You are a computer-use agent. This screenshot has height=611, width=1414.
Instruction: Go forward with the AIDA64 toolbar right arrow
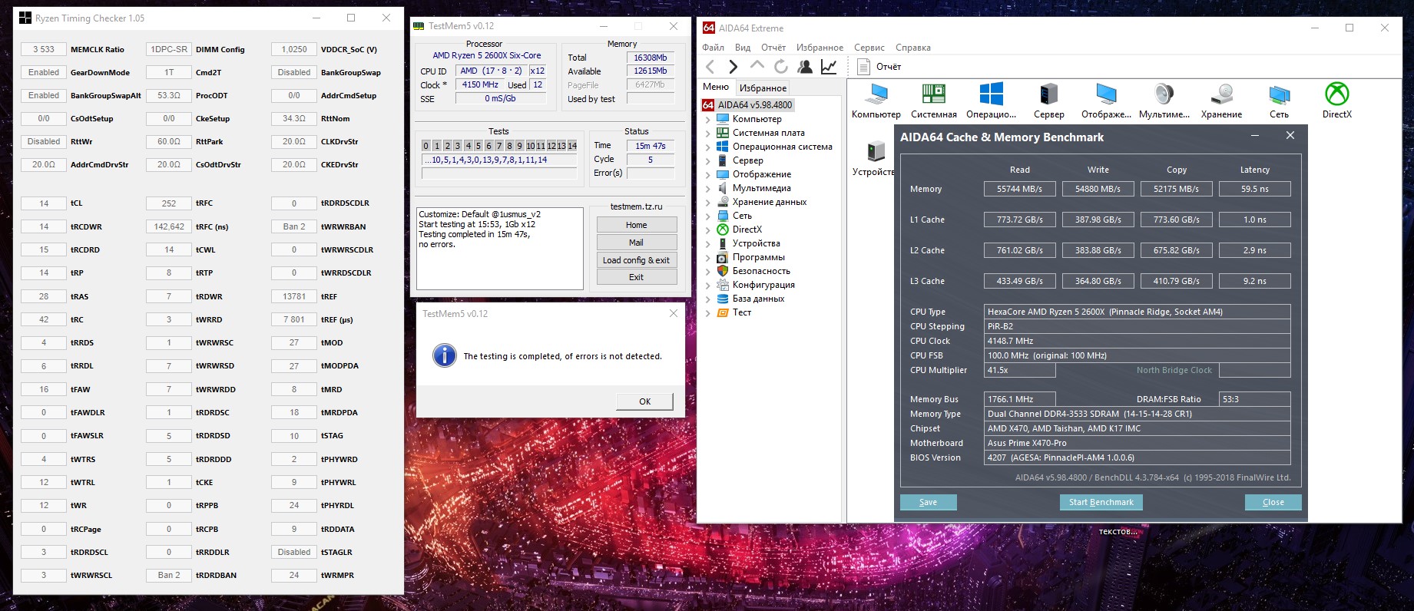click(733, 67)
